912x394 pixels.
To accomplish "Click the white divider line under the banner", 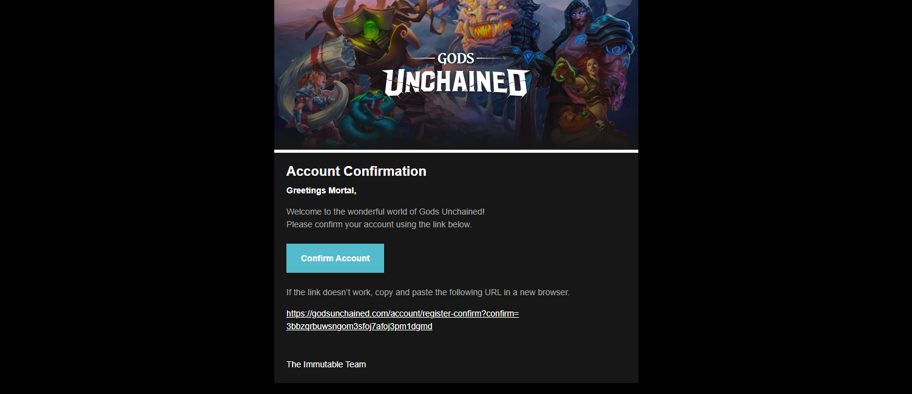I will 456,151.
